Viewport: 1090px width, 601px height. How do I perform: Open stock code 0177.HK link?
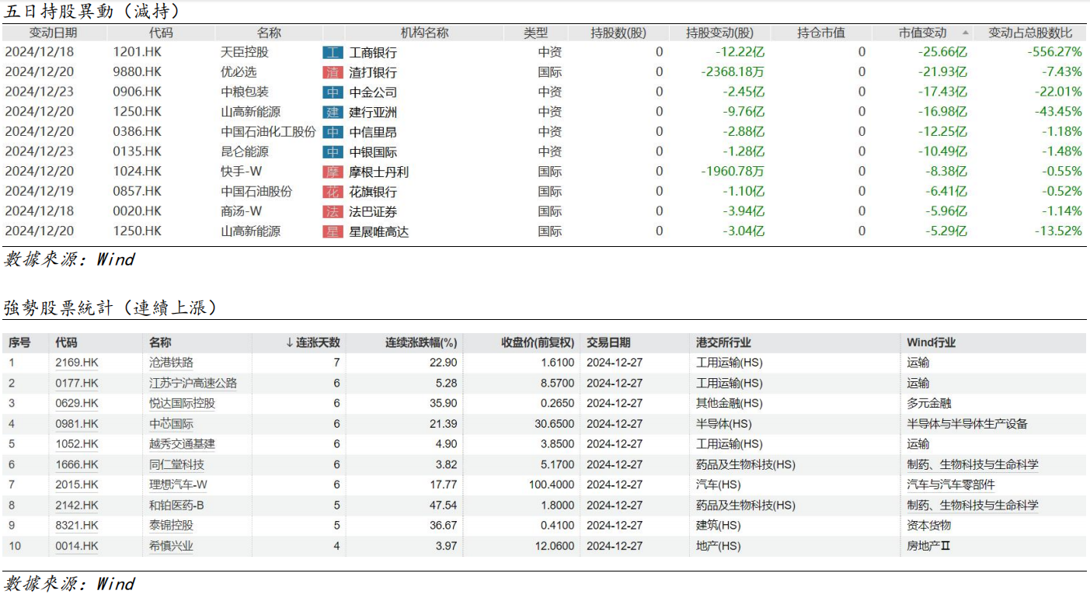pos(77,383)
